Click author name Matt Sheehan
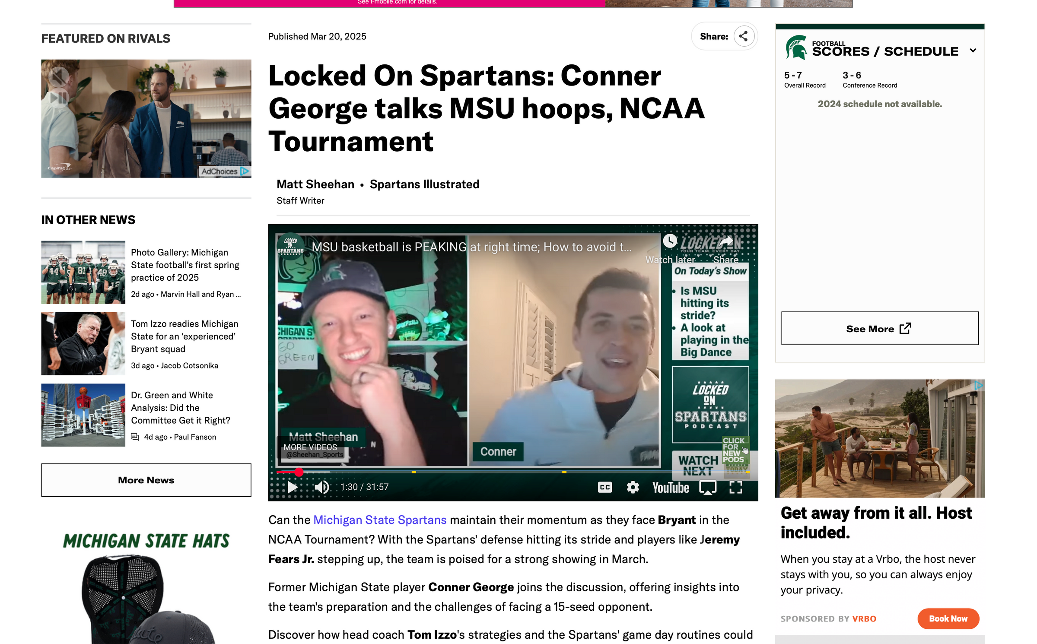Viewport: 1037px width, 644px height. (315, 184)
